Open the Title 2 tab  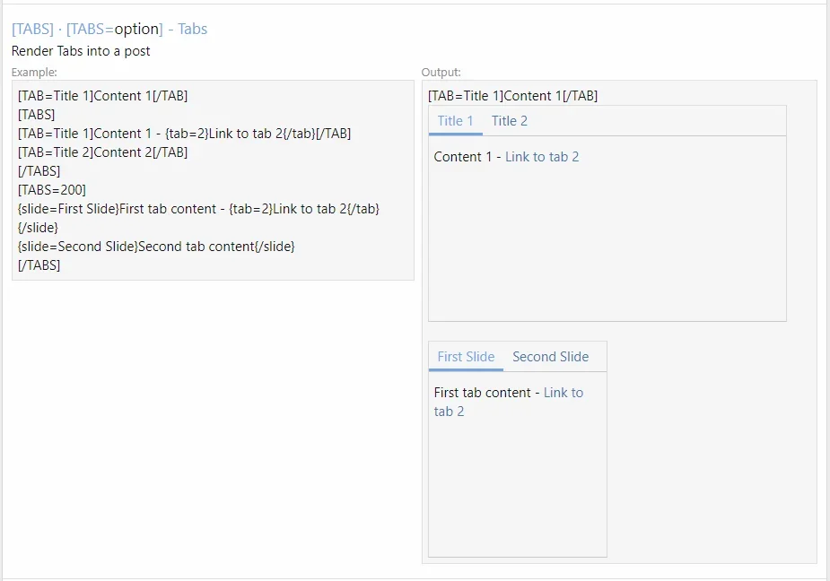coord(510,121)
